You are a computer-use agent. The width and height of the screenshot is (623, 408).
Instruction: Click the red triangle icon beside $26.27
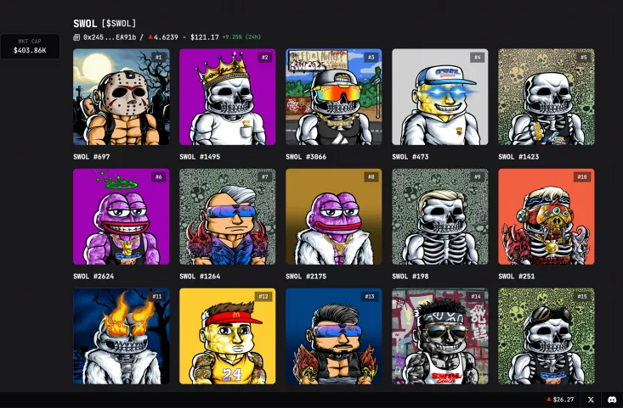click(548, 400)
